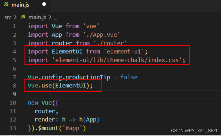Click the unsaved dot on main.js tab
The image size is (223, 136).
click(44, 4)
